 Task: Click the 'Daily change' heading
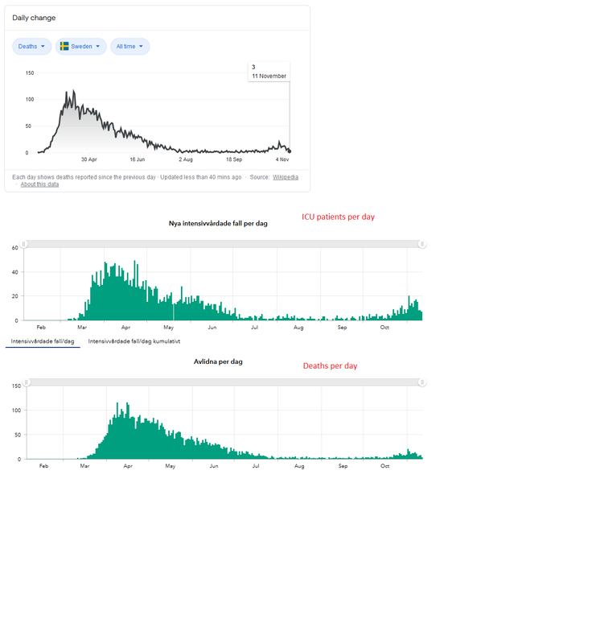tap(34, 18)
